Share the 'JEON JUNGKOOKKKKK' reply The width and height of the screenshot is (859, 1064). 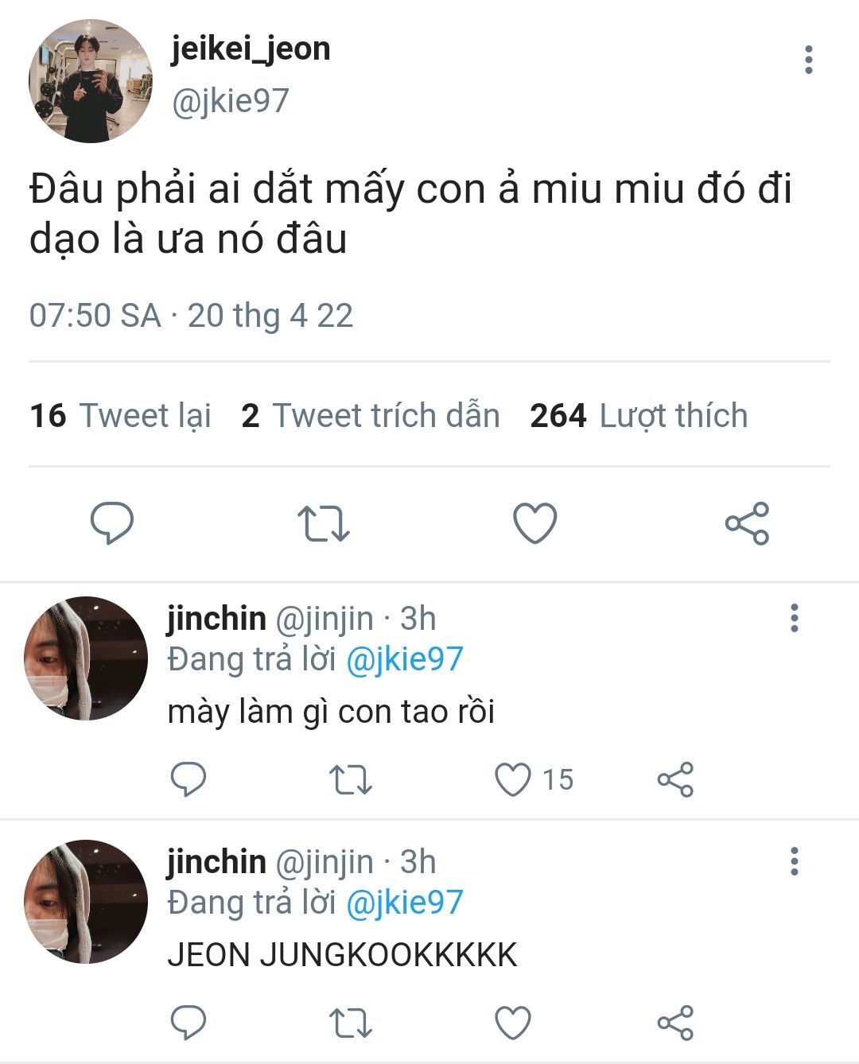point(675,1023)
